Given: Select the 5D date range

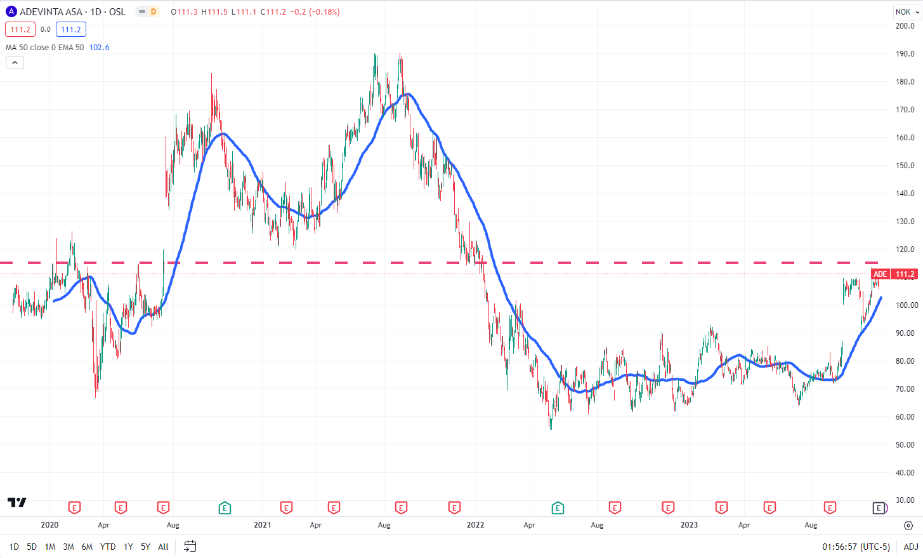Looking at the screenshot, I should 32,547.
